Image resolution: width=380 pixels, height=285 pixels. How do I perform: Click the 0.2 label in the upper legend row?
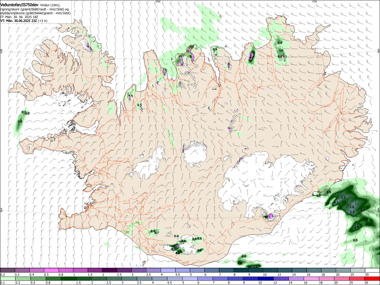click(x=2, y=275)
